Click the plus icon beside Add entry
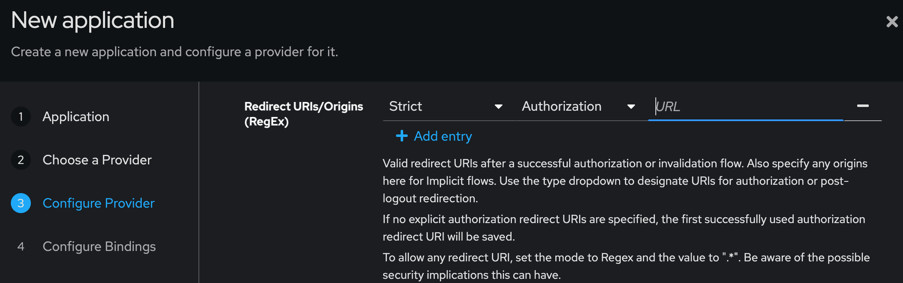903x283 pixels. pos(401,136)
